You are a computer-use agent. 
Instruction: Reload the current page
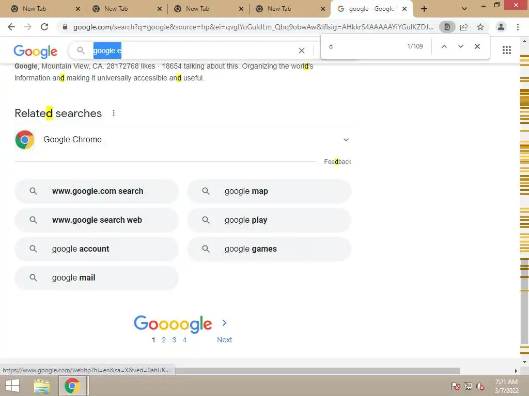(44, 27)
